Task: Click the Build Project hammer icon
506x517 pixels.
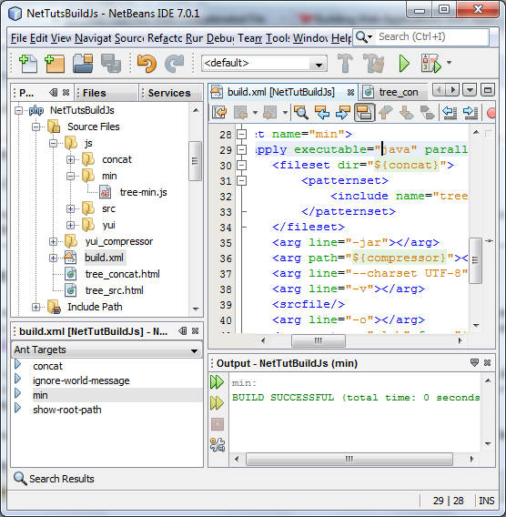Action: [345, 63]
